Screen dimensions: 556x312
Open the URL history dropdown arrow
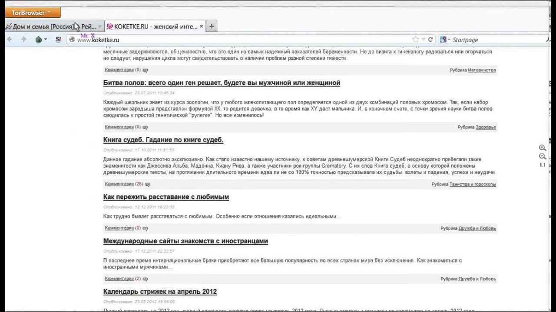(x=424, y=39)
